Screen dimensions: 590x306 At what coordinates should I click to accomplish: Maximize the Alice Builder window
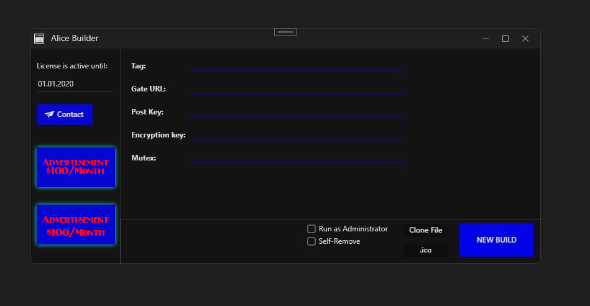[505, 39]
